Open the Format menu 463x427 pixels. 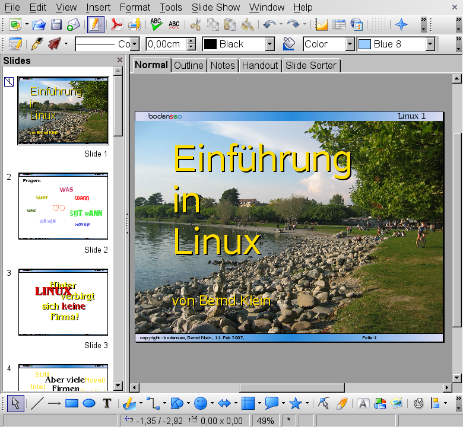coord(135,7)
